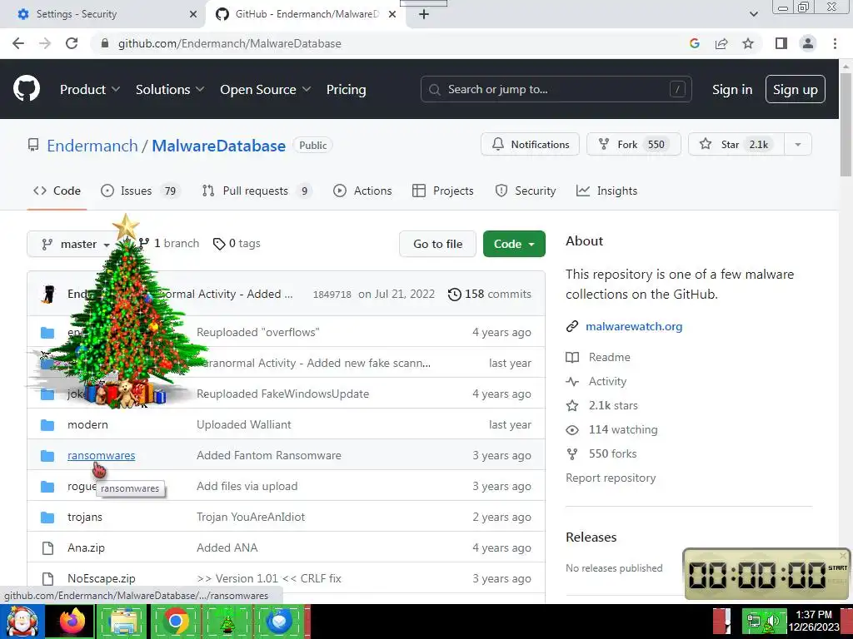Image resolution: width=853 pixels, height=639 pixels.
Task: Open the Added Fantom Ransomware commit message
Action: pyautogui.click(x=269, y=455)
